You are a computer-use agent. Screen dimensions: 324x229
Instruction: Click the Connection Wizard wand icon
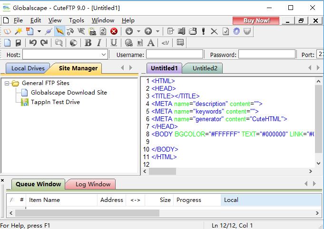coord(19,31)
